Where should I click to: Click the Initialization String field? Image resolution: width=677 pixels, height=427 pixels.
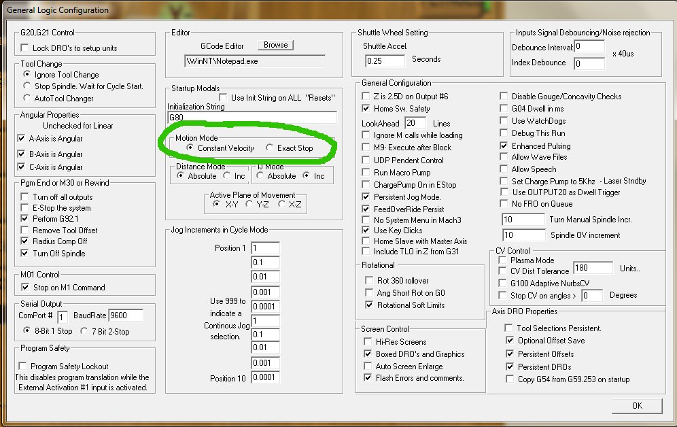[251, 118]
